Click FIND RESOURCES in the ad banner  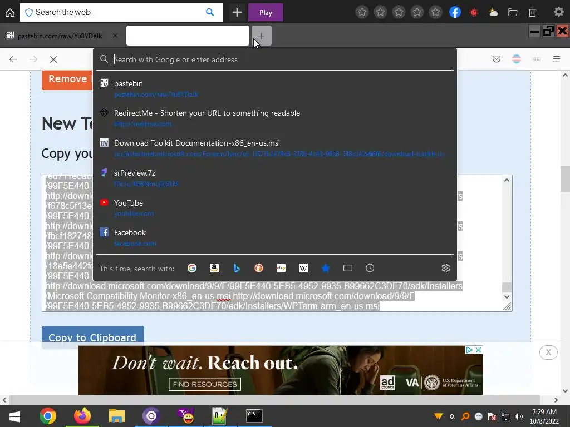click(x=205, y=384)
